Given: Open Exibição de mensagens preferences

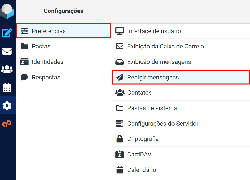Looking at the screenshot, I should click(159, 62).
